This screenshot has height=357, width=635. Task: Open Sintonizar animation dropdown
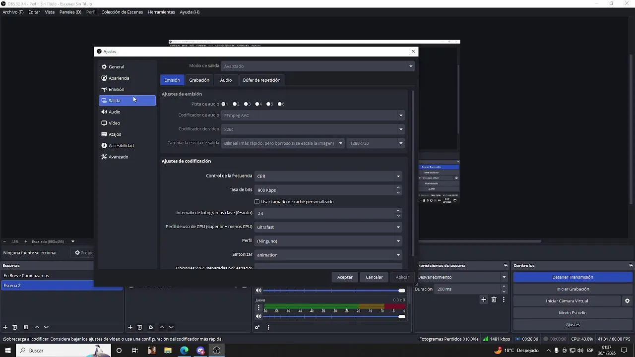328,255
